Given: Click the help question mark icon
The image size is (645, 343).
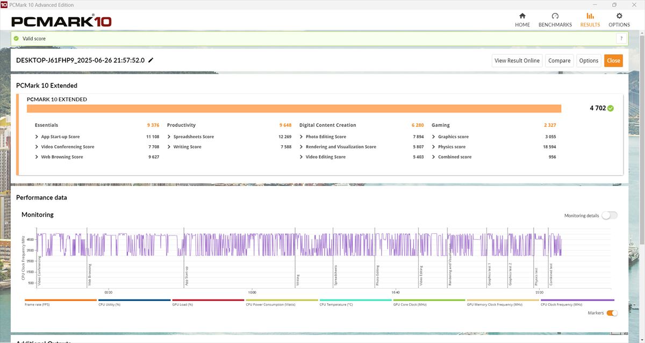Looking at the screenshot, I should [x=622, y=39].
